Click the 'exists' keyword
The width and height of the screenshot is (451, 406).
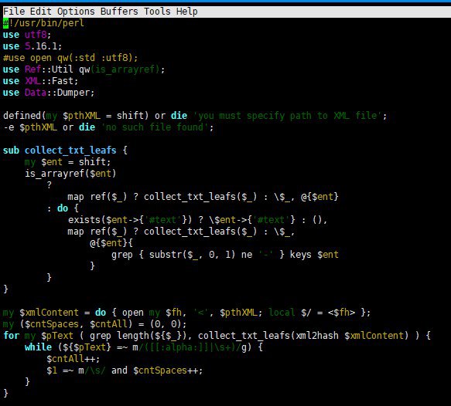click(x=84, y=220)
